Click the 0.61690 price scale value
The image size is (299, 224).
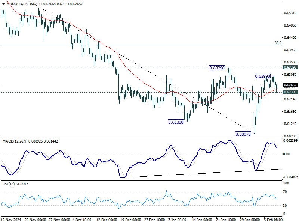(x=290, y=111)
